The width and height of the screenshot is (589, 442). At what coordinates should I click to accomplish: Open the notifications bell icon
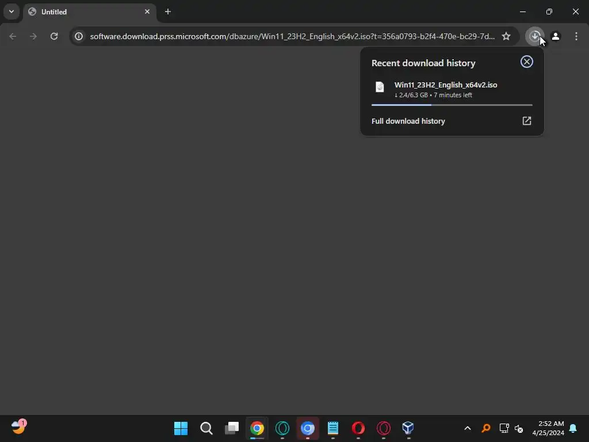click(x=573, y=428)
